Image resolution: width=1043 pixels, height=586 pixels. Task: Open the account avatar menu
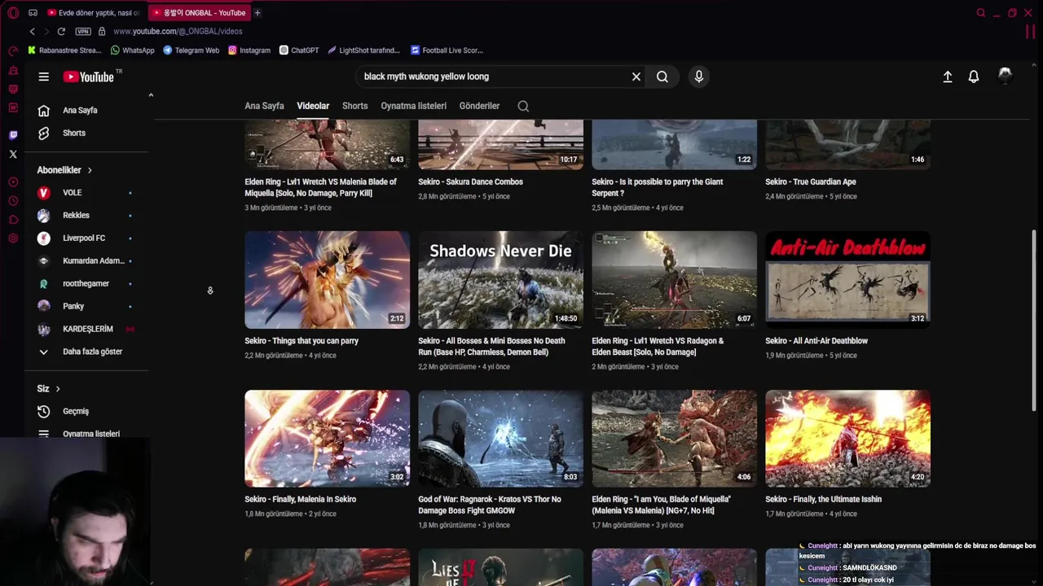[1005, 76]
